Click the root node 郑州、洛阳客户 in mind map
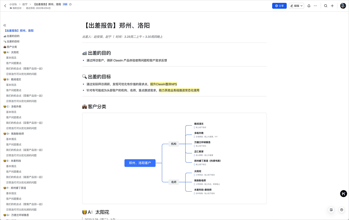Screen dimensions: 349x220 tap(140, 163)
